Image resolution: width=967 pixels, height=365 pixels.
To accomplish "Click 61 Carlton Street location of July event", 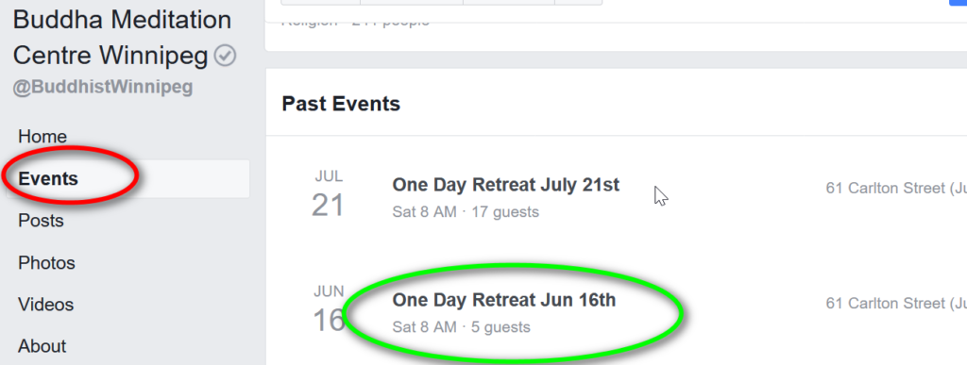I will (896, 189).
